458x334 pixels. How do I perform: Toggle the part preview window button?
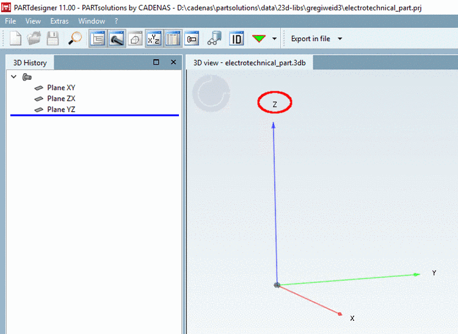(192, 38)
